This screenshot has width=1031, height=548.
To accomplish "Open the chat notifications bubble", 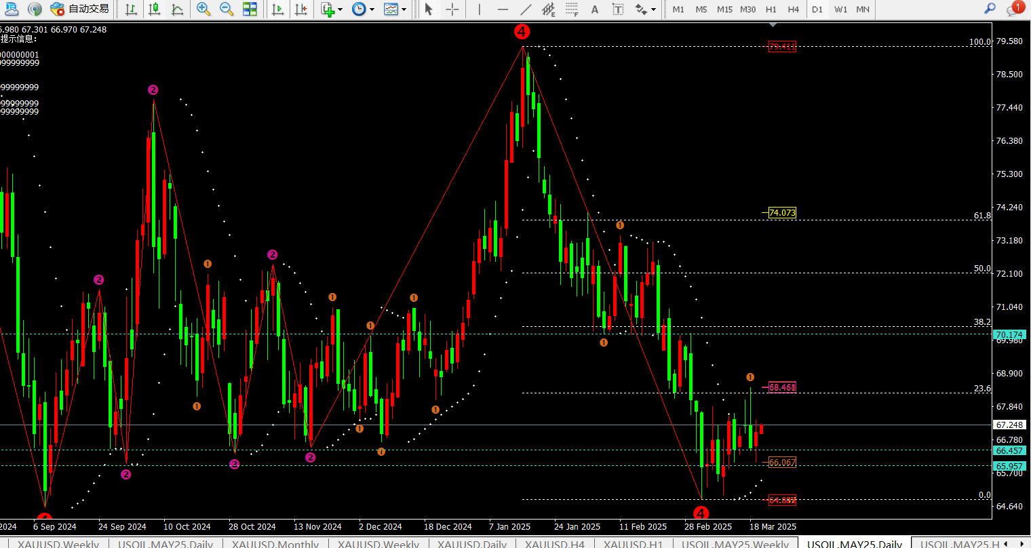I will (1014, 9).
